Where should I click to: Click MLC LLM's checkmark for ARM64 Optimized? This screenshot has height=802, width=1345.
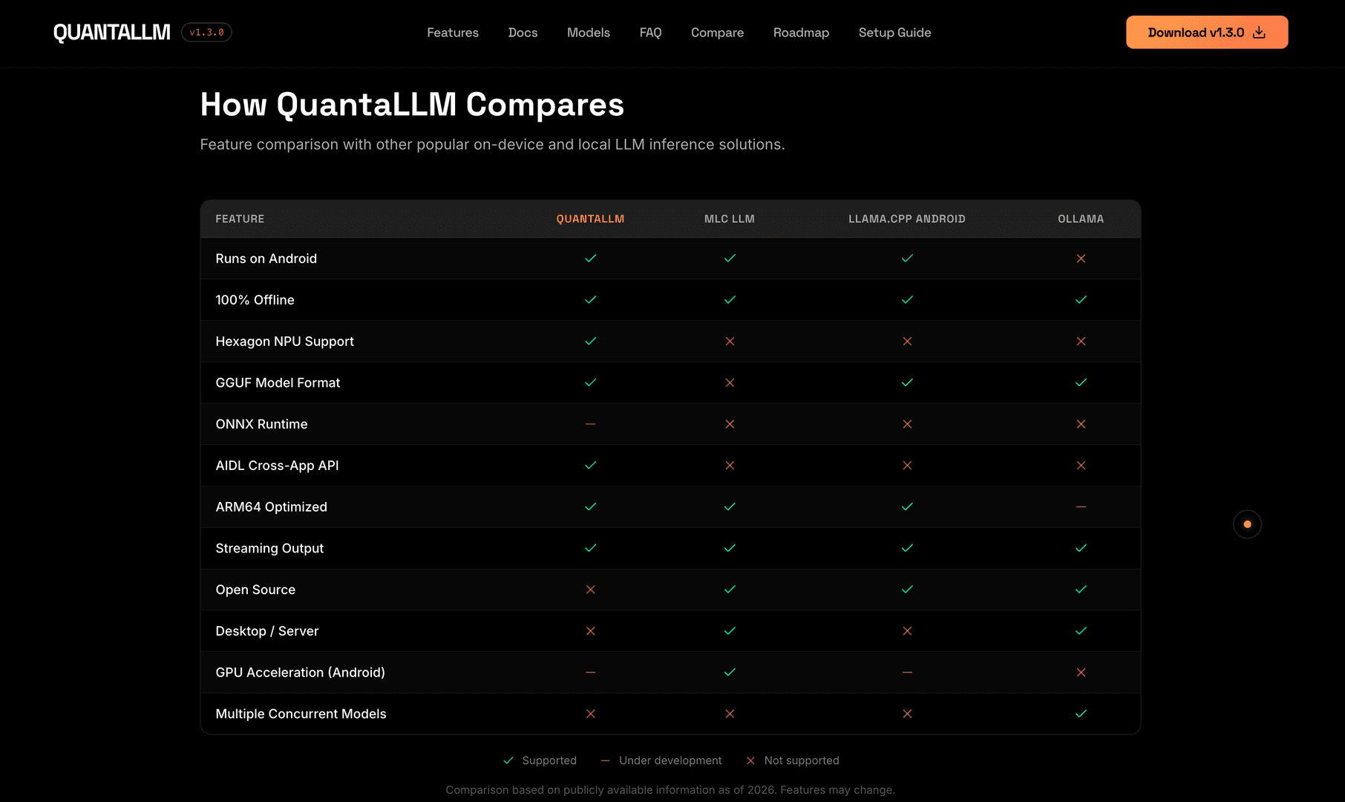point(730,506)
